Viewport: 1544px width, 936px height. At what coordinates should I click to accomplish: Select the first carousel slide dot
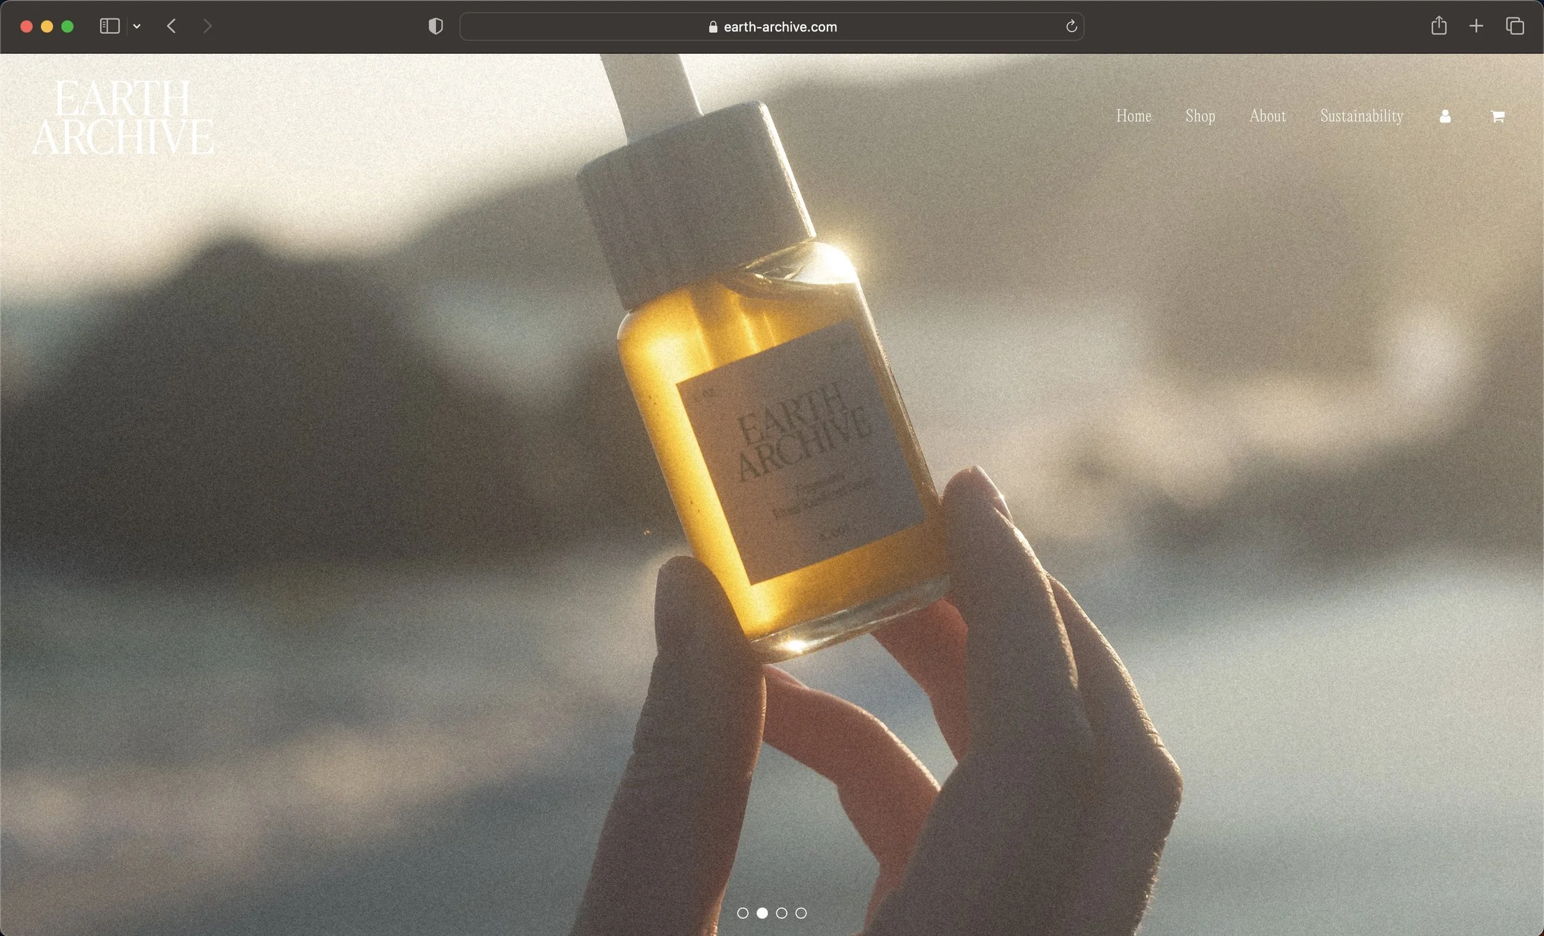pyautogui.click(x=742, y=913)
